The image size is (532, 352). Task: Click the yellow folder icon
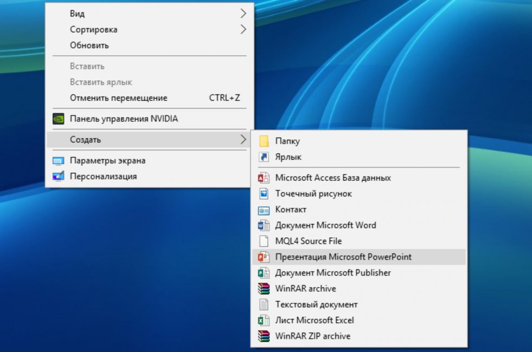click(x=264, y=141)
